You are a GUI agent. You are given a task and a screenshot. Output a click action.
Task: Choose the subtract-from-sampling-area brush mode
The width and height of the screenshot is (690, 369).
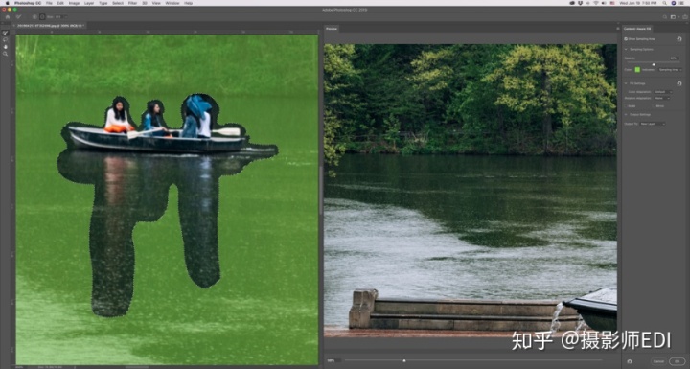(x=42, y=16)
